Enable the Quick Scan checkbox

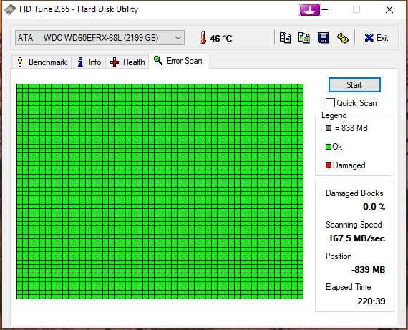pyautogui.click(x=330, y=103)
